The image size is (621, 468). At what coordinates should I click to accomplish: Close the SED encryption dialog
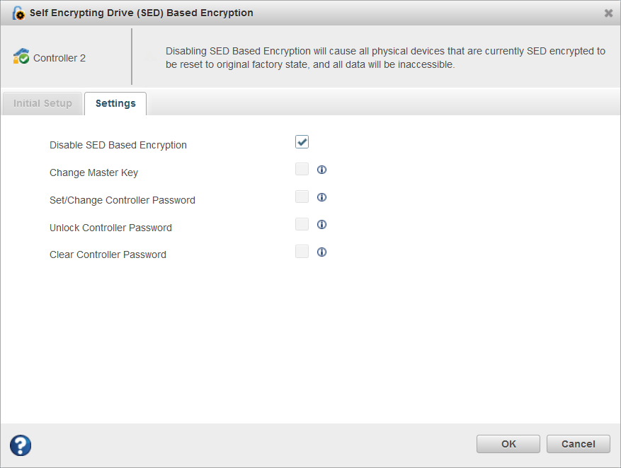(x=608, y=13)
